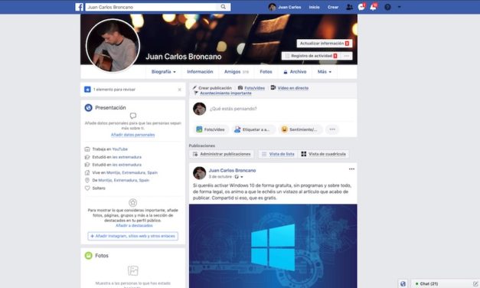Click post author Juan Carlos Broncano
Image resolution: width=480 pixels, height=288 pixels.
233,170
